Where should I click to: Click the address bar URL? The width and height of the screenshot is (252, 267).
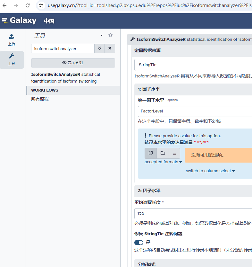click(x=149, y=5)
